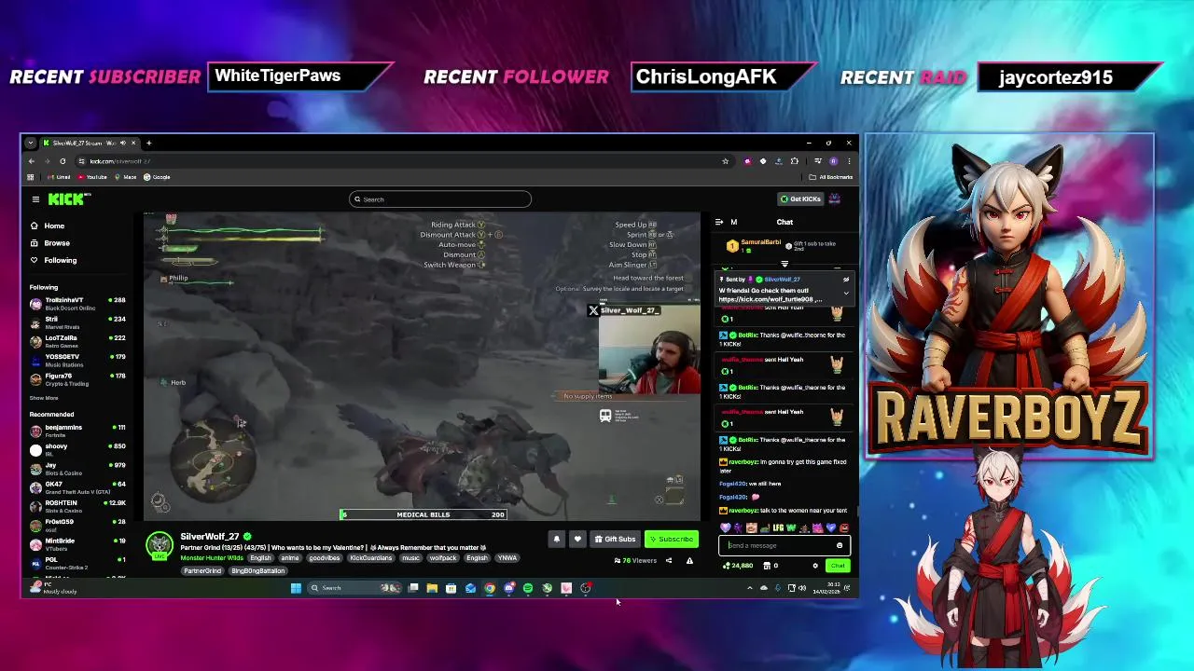Click the anime stream tag
The height and width of the screenshot is (671, 1194).
(290, 557)
